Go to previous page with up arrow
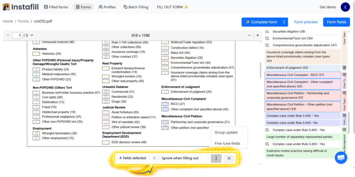 (x=8, y=35)
